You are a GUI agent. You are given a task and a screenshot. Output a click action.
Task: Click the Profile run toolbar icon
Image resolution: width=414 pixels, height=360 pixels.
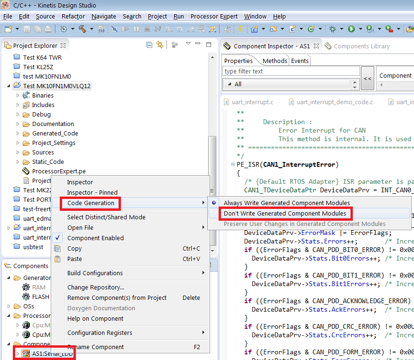pyautogui.click(x=370, y=29)
